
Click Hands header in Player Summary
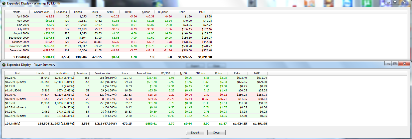[x=40, y=73]
